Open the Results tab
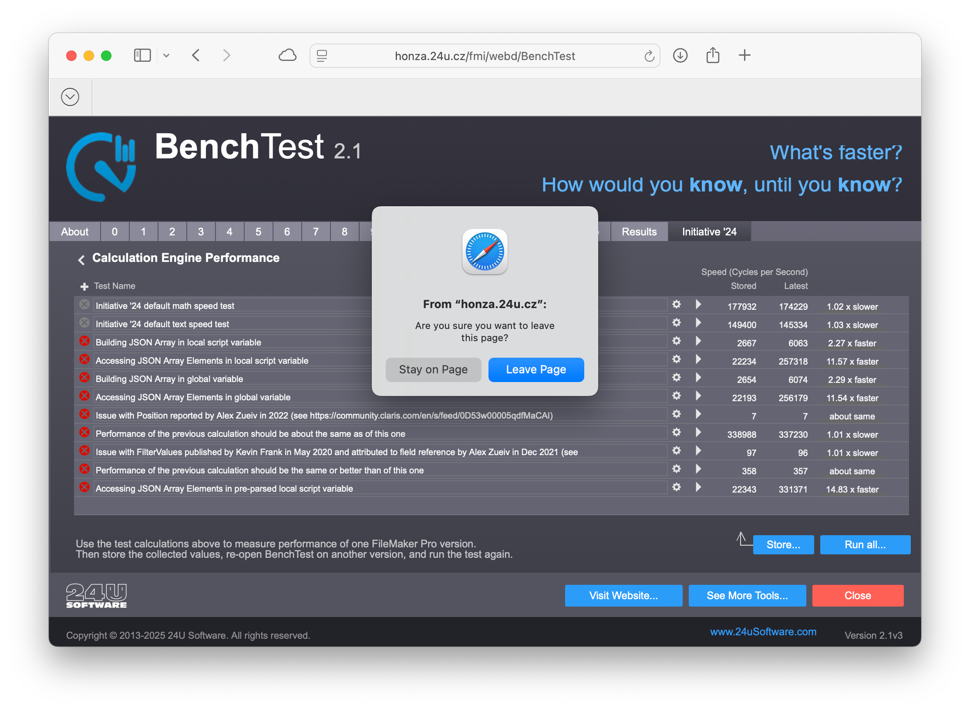The height and width of the screenshot is (711, 970). click(639, 231)
